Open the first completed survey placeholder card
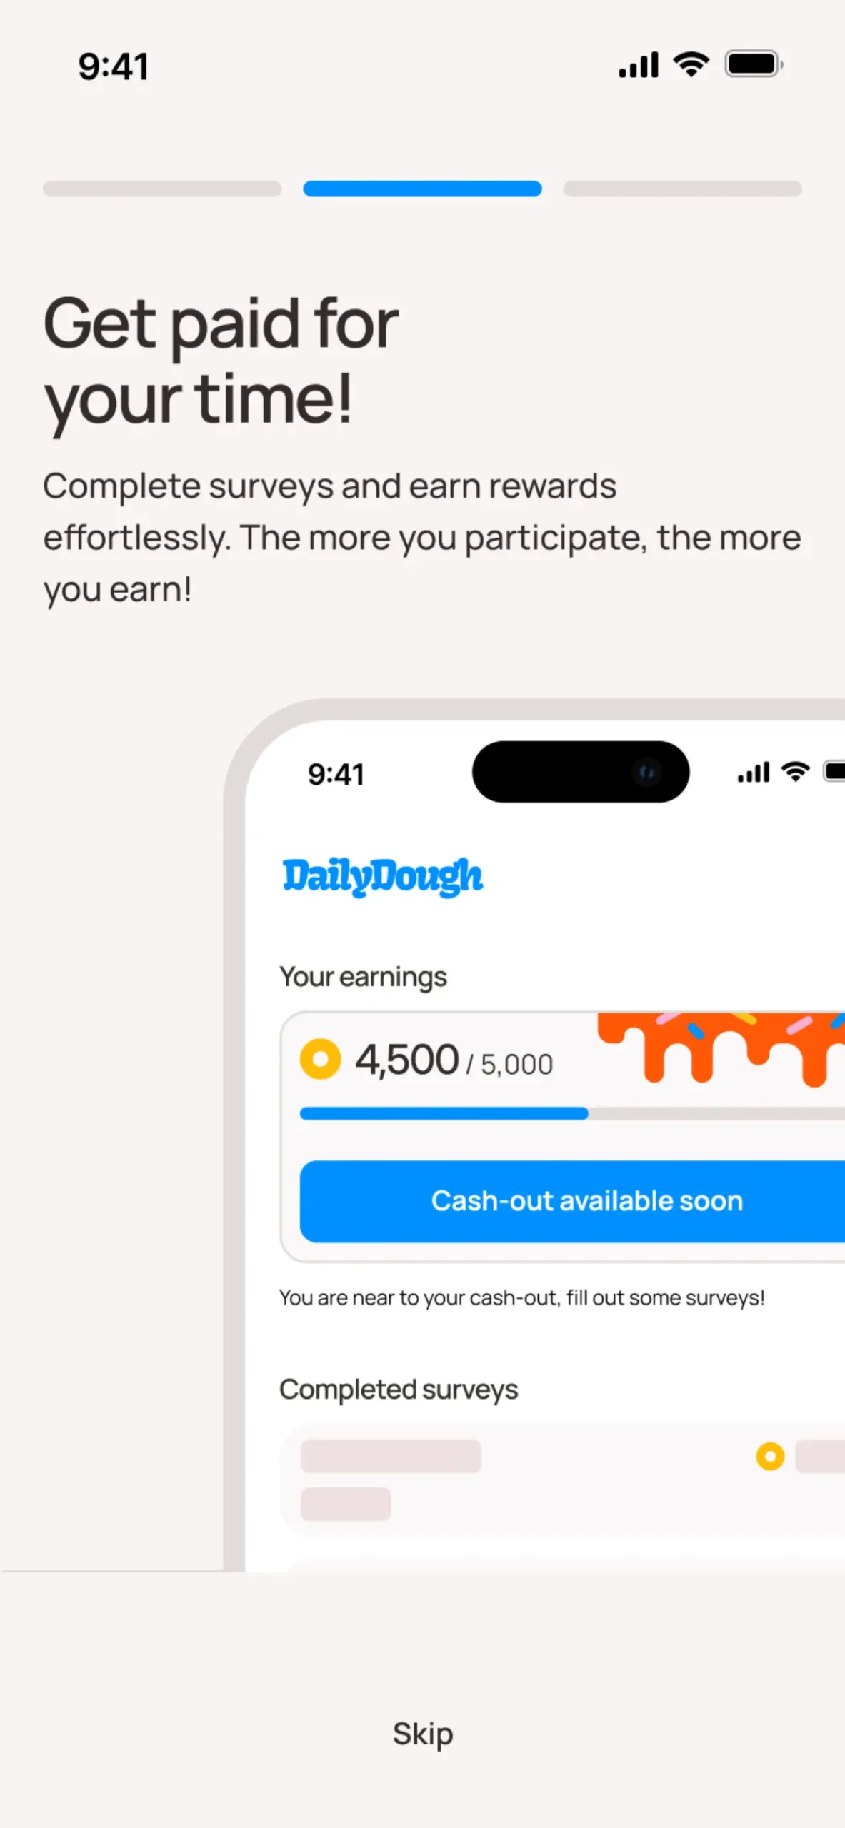Viewport: 845px width, 1828px height. click(x=563, y=1480)
